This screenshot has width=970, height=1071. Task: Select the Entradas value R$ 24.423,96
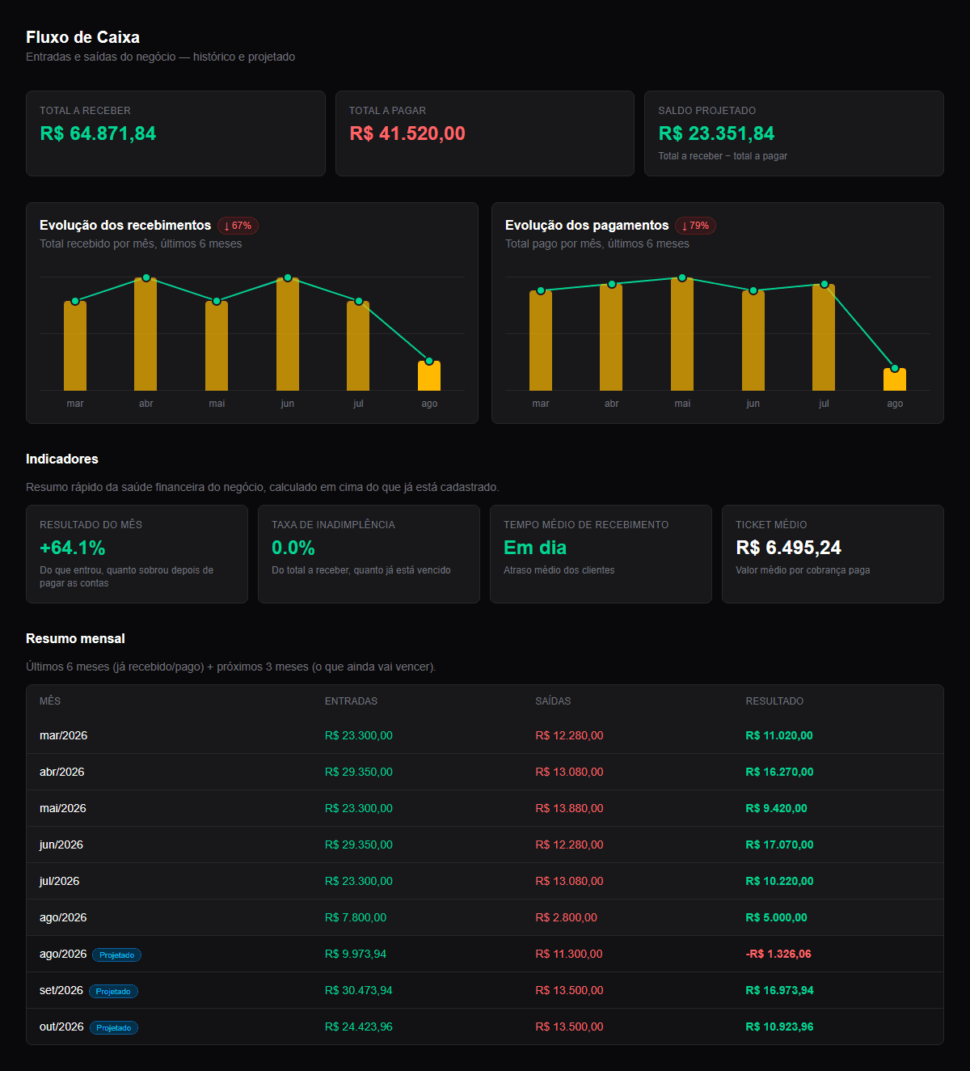(359, 1027)
